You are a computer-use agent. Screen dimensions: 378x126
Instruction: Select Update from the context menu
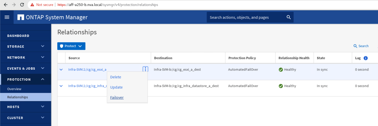click(116, 87)
